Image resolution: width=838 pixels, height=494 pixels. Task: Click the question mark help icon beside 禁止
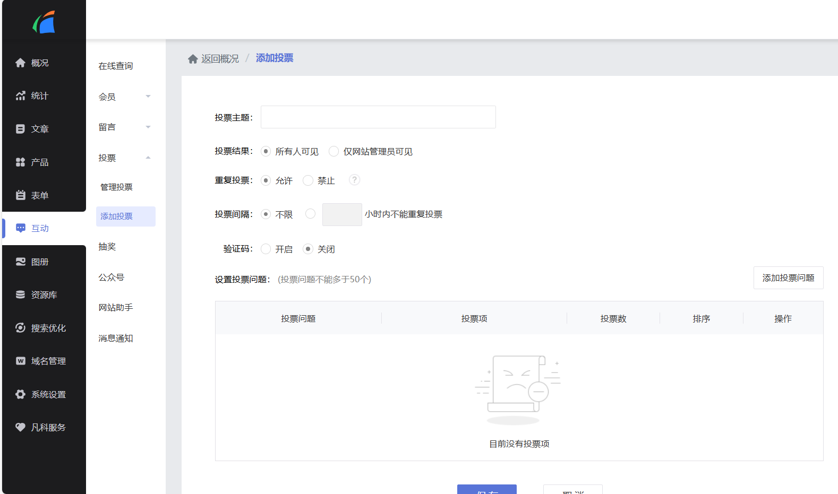coord(354,180)
